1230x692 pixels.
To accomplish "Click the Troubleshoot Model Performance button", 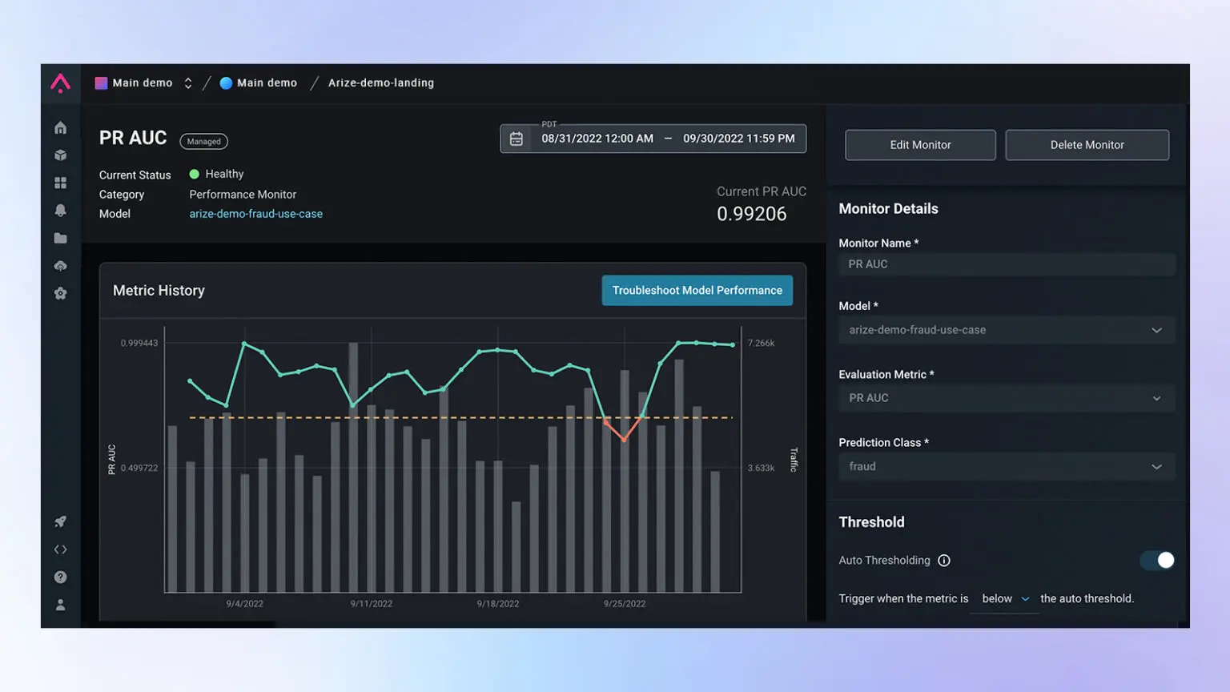I will click(x=697, y=291).
